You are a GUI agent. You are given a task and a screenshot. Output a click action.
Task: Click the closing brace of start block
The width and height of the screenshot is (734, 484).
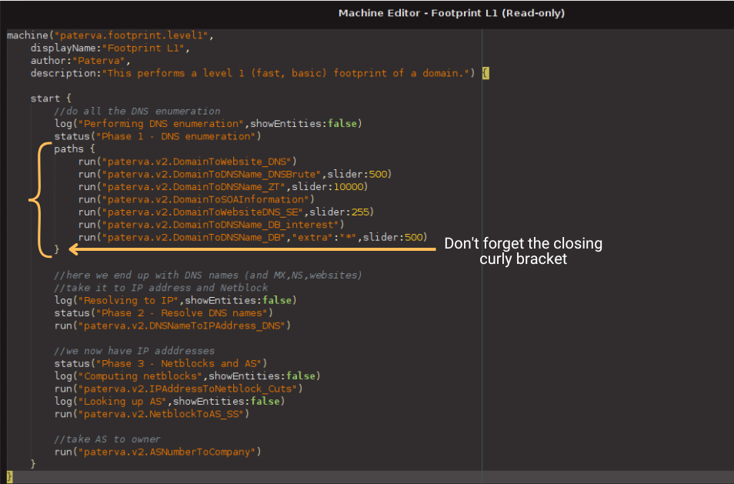coord(33,464)
